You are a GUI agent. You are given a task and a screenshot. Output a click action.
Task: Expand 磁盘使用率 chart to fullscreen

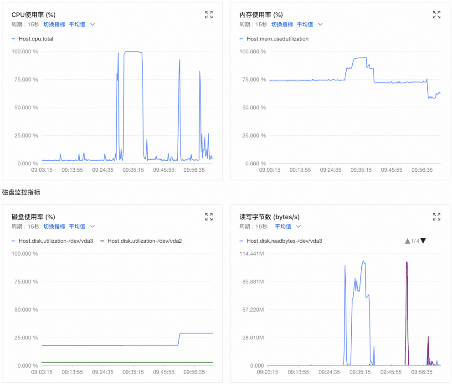[209, 217]
